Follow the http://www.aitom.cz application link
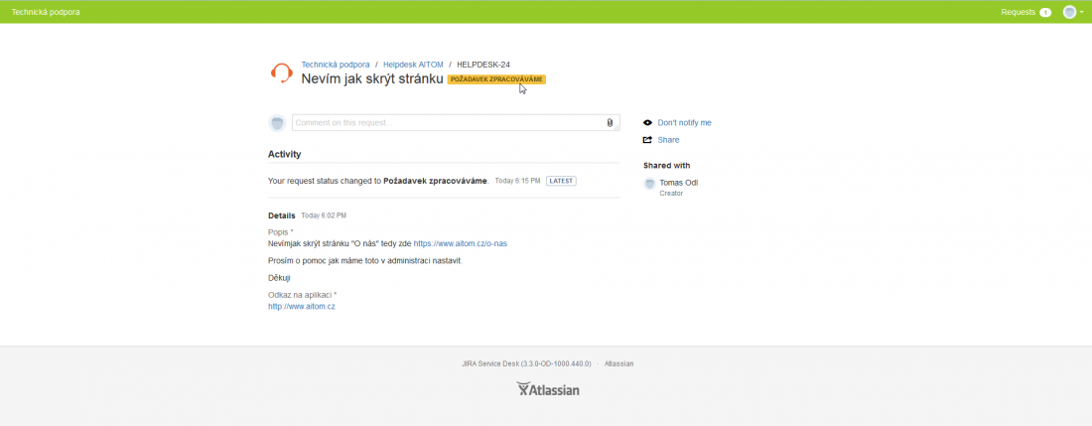Screen dimensions: 1092x426 pos(302,307)
